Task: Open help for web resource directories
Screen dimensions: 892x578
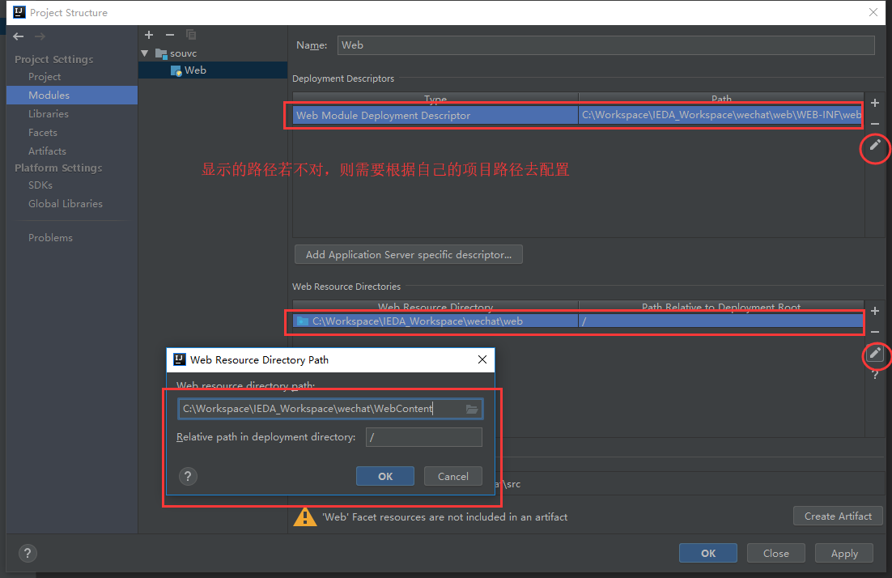Action: tap(875, 375)
